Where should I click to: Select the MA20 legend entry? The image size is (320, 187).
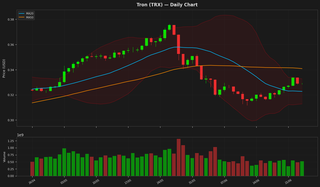(x=26, y=13)
